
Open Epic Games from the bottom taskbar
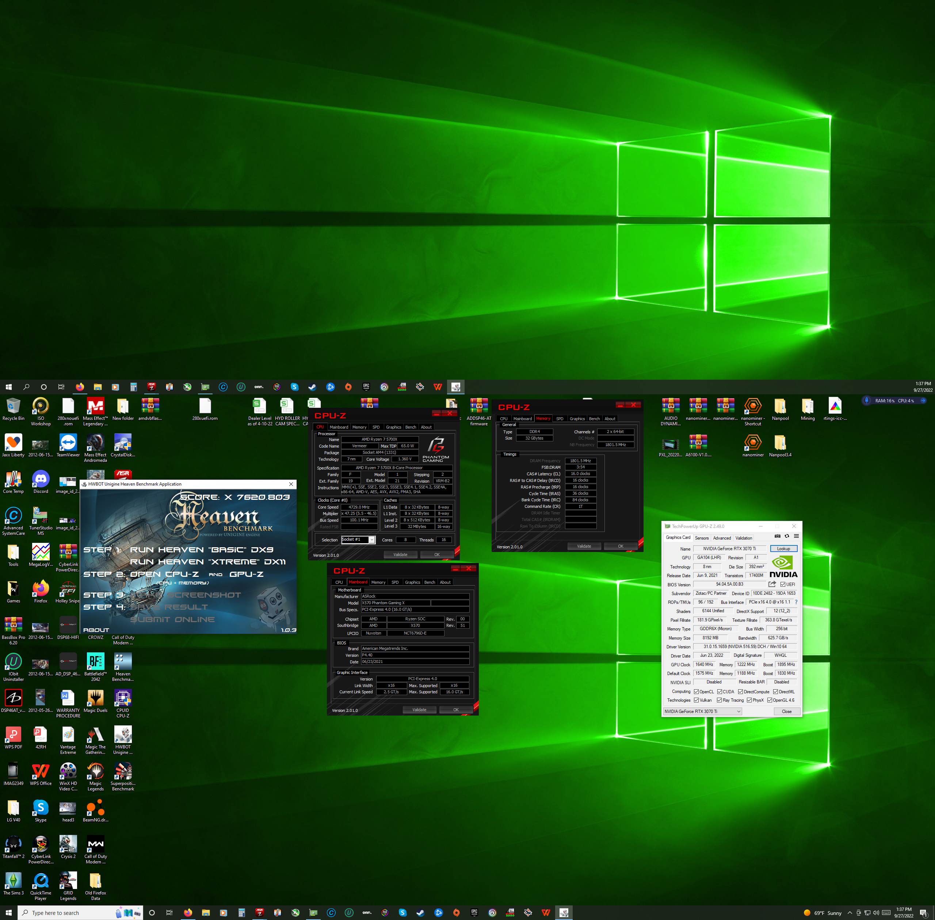[474, 913]
